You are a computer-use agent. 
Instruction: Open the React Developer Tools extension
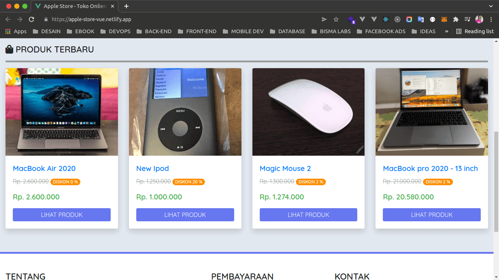(386, 19)
